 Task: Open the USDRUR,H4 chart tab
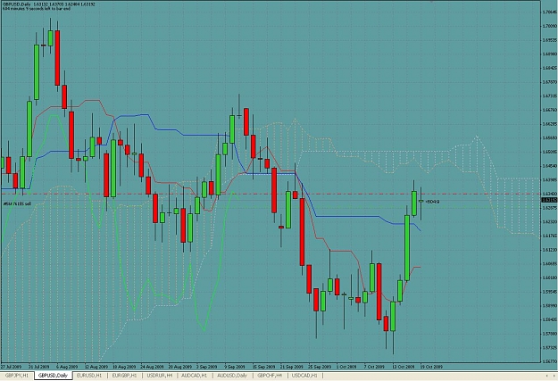click(x=160, y=376)
